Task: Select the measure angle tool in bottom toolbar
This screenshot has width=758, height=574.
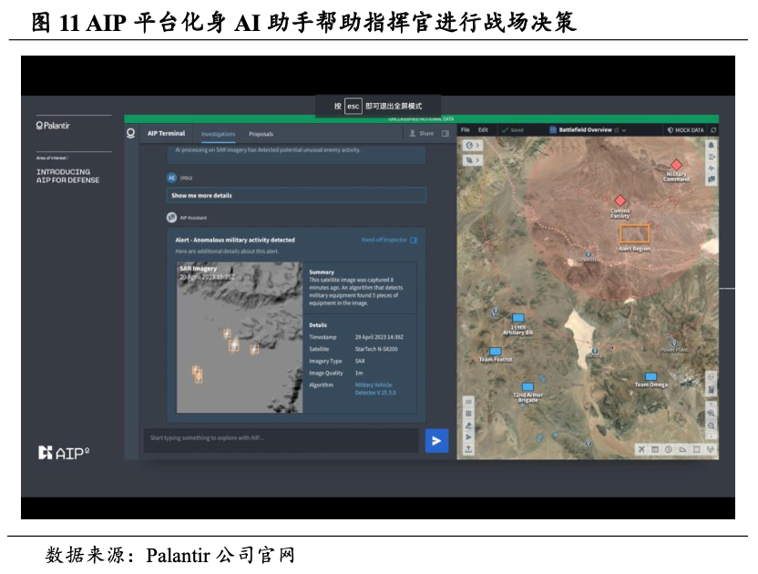Action: (x=682, y=449)
